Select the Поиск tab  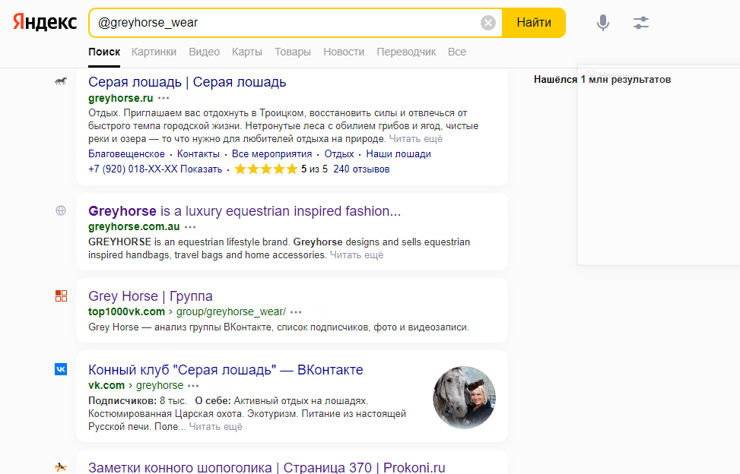tap(104, 52)
